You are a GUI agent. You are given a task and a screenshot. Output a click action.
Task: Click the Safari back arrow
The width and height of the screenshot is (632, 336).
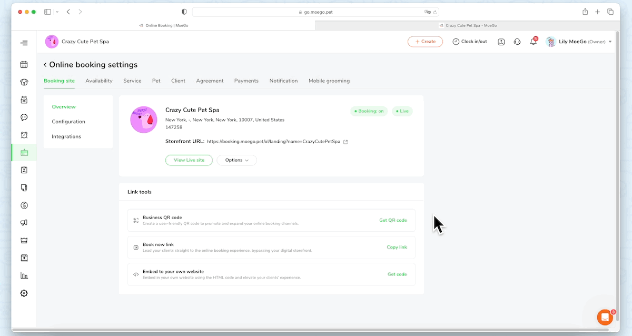[68, 12]
